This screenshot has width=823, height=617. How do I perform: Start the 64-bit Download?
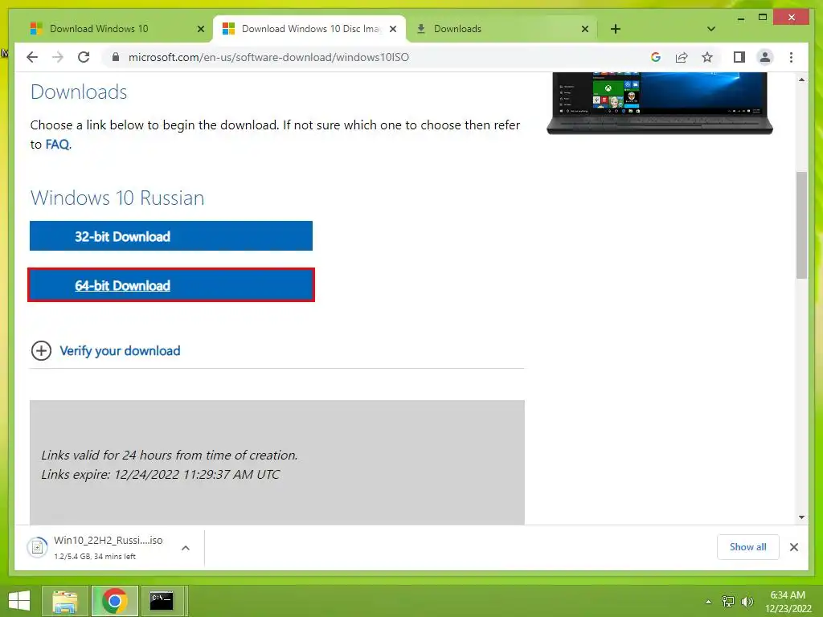coord(171,285)
